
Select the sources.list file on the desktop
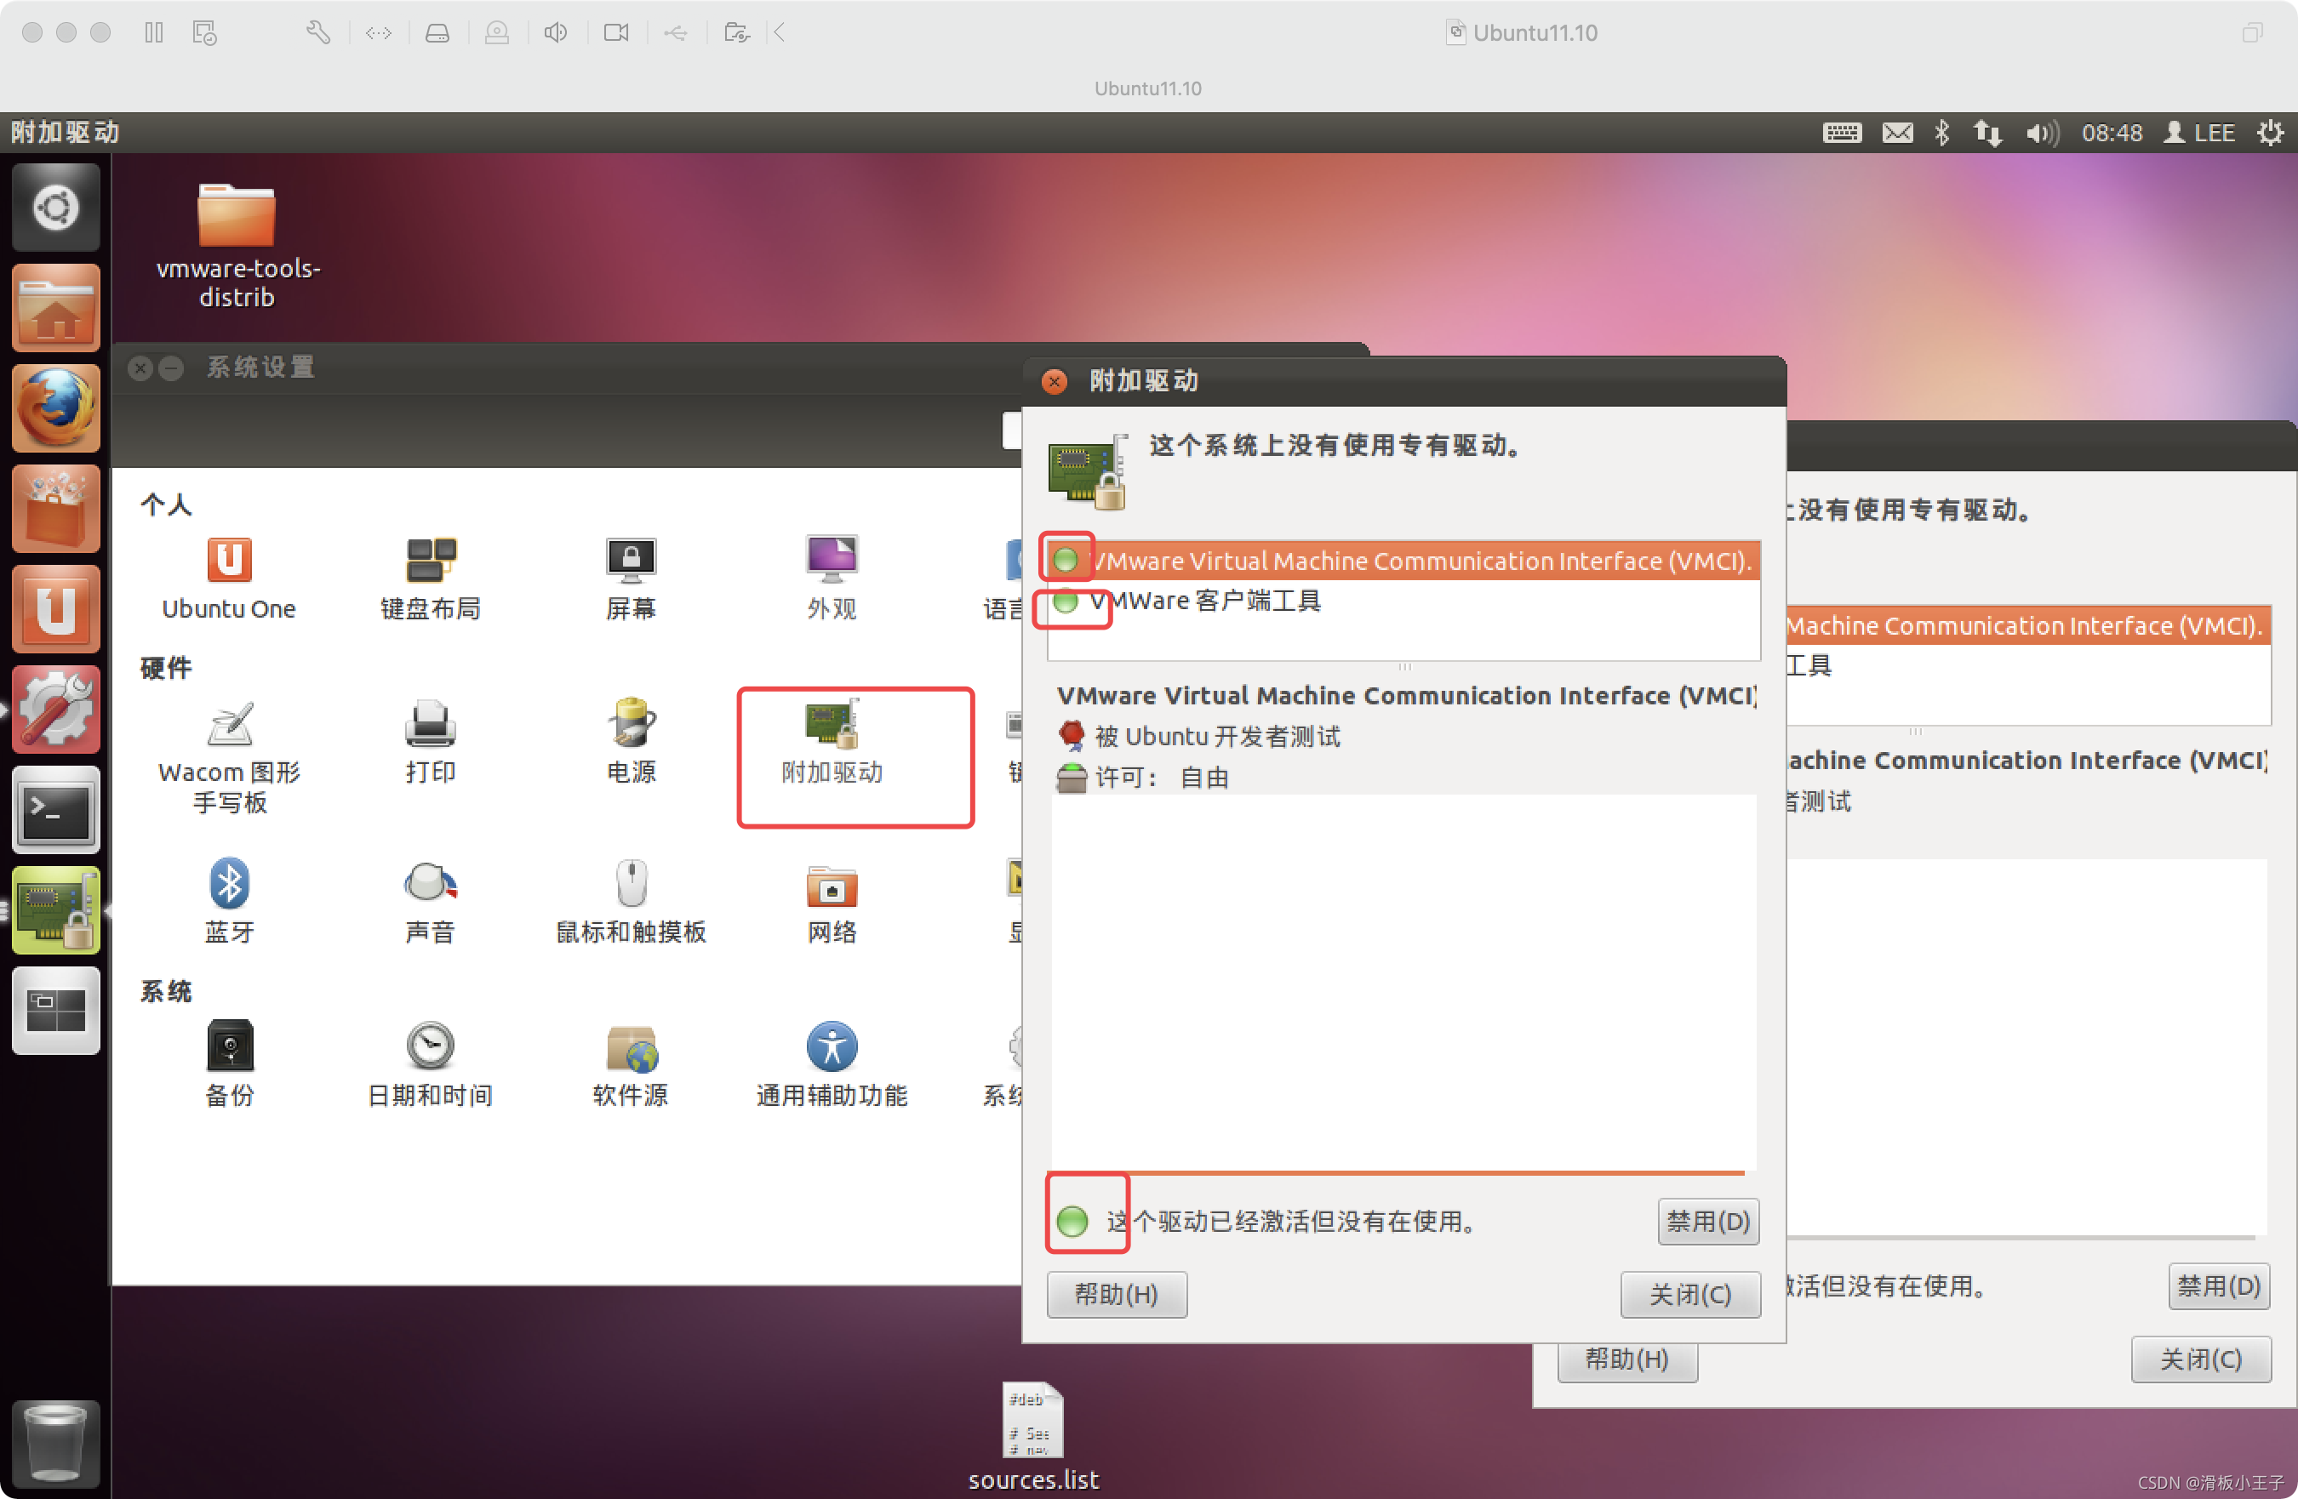point(1033,1437)
